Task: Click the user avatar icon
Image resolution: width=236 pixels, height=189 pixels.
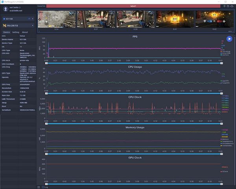Action: point(6,9)
